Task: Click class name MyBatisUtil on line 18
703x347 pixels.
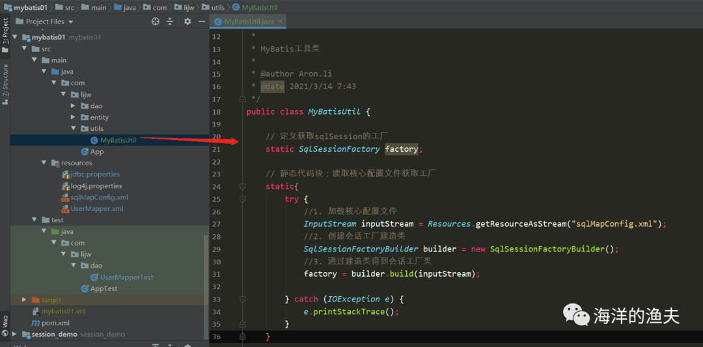Action: (334, 111)
